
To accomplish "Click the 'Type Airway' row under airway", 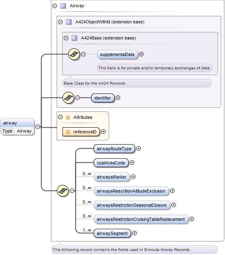I will [x=17, y=131].
